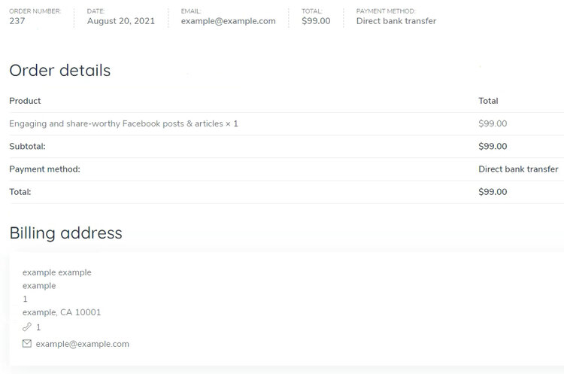Click the phone icon in billing address
Viewport: 564px width, 374px height.
point(27,327)
